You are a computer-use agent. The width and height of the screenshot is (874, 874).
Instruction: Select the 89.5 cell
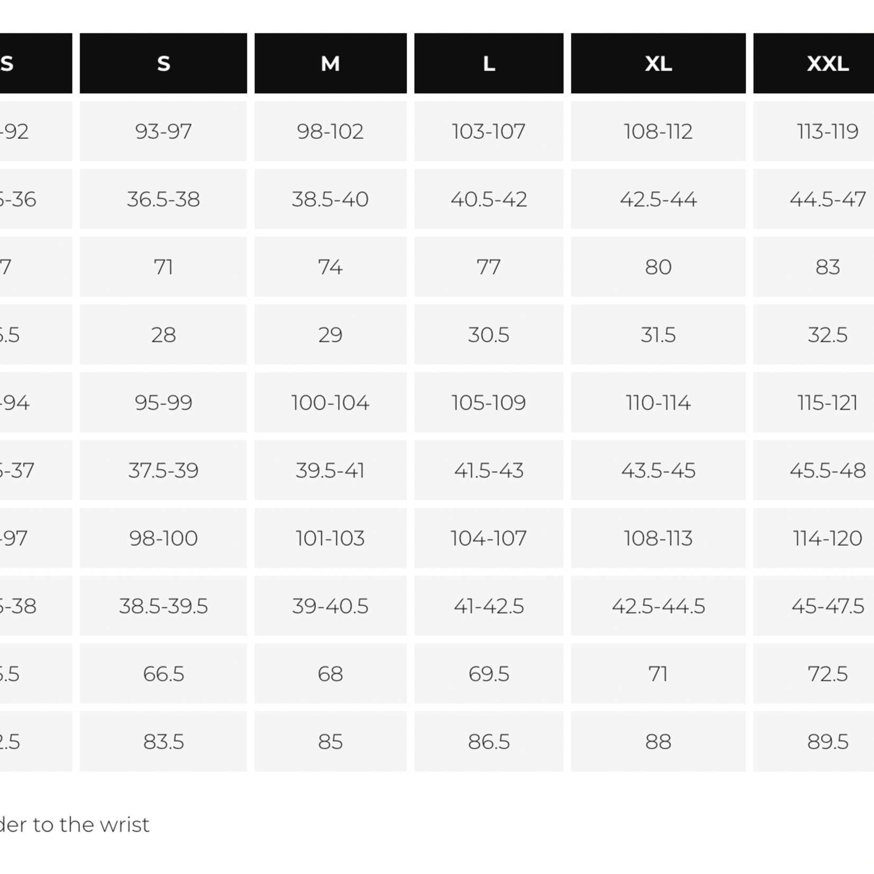(x=814, y=741)
